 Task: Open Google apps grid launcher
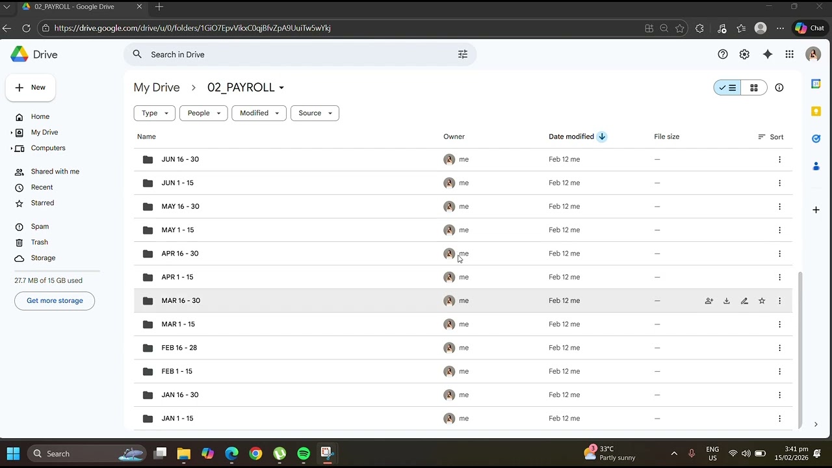click(789, 55)
